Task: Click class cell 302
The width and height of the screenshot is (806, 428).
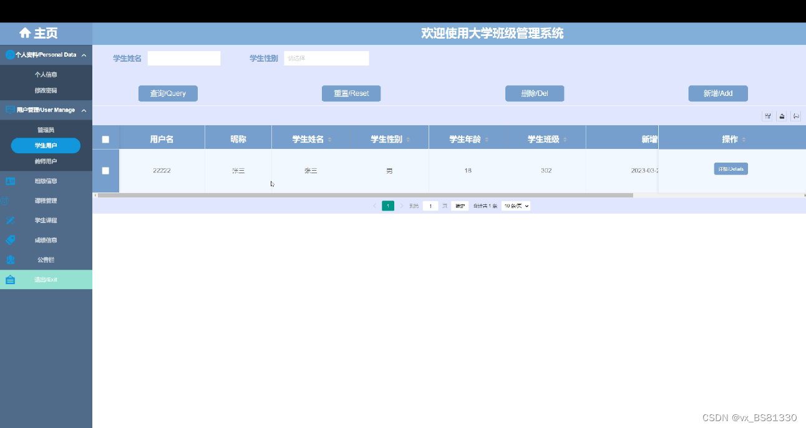Action: (x=546, y=171)
